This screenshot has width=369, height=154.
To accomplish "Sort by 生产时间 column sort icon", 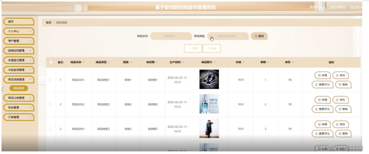I will coord(183,62).
